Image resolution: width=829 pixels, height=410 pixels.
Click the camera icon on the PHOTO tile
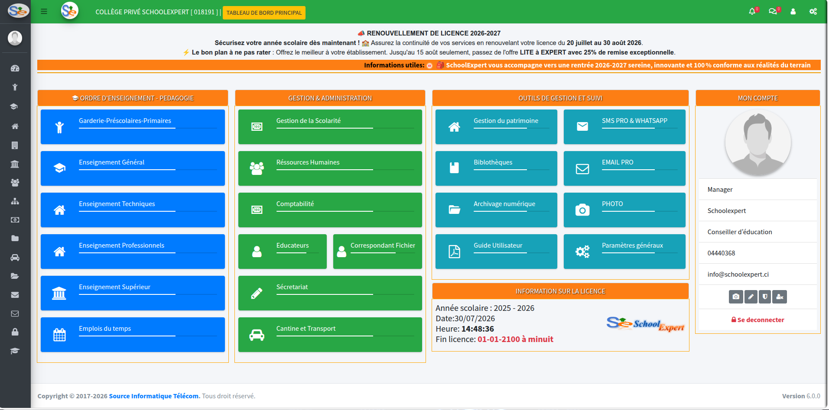point(582,210)
